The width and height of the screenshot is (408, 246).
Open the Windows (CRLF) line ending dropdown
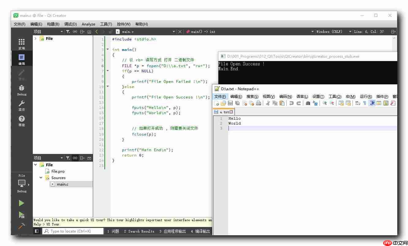(350, 32)
